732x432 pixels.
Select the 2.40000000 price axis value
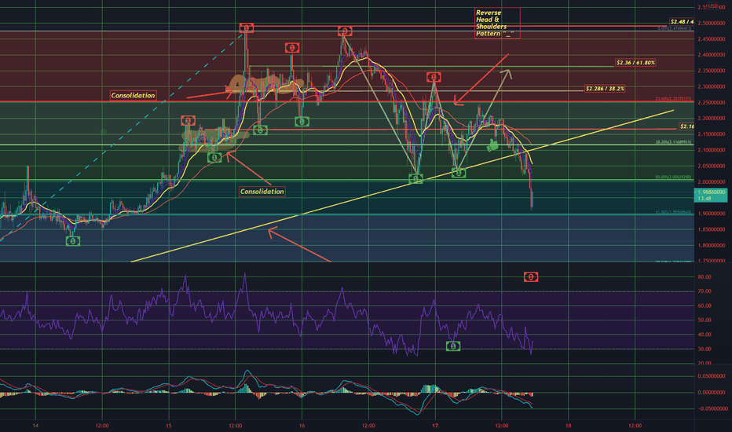tap(712, 55)
